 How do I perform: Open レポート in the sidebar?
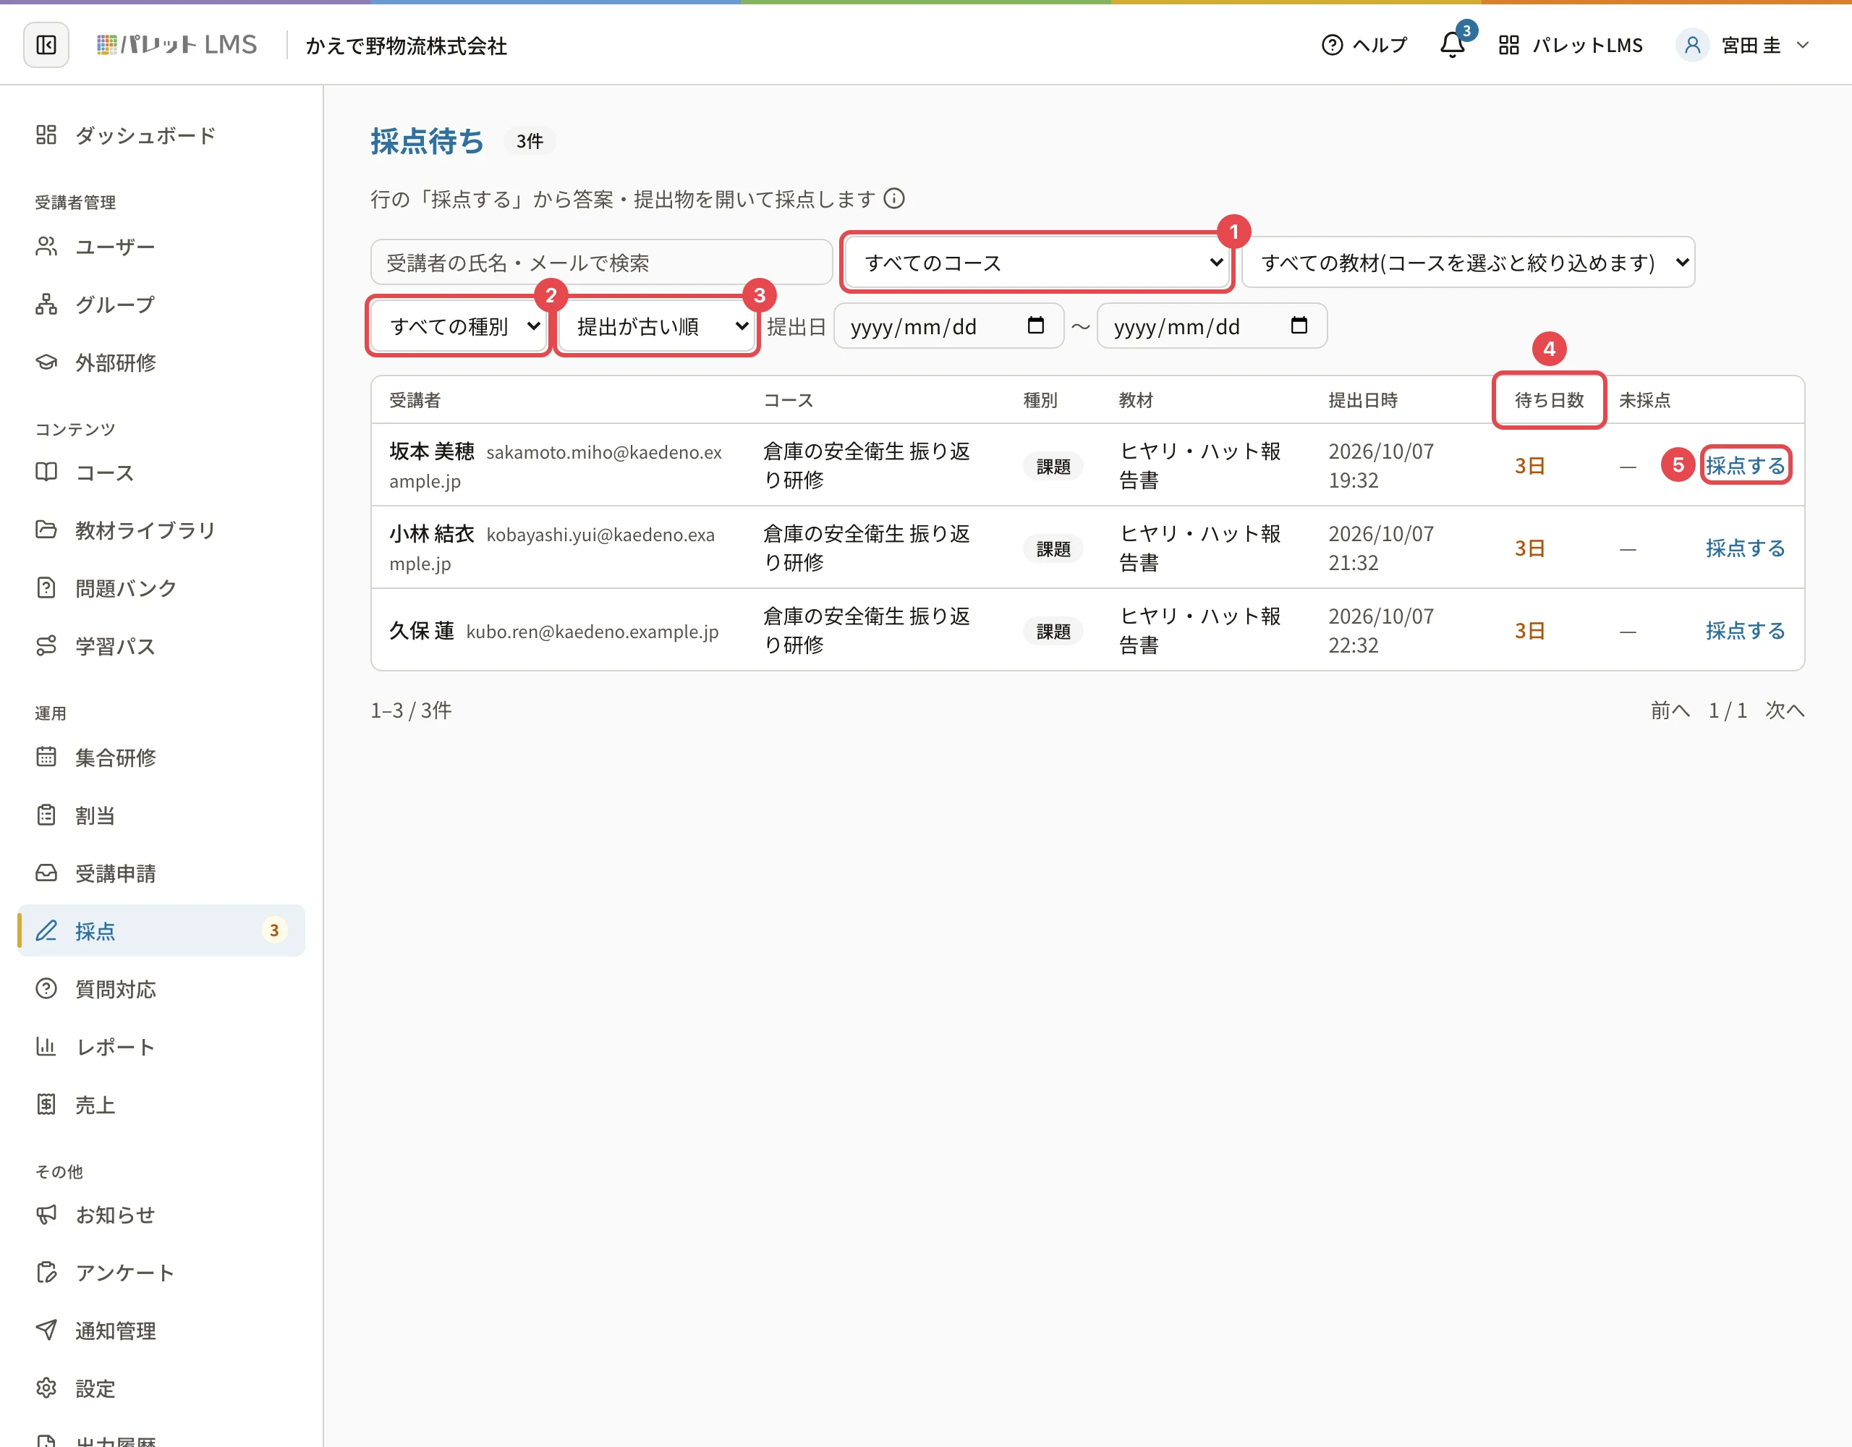(x=161, y=1047)
